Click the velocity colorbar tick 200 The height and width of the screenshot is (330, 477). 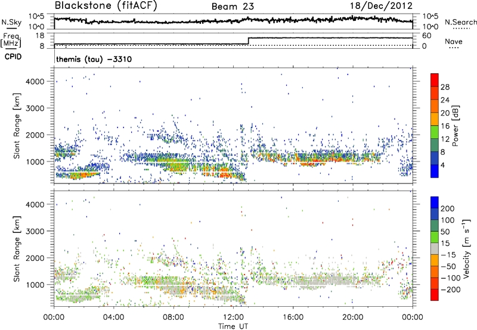(448, 208)
